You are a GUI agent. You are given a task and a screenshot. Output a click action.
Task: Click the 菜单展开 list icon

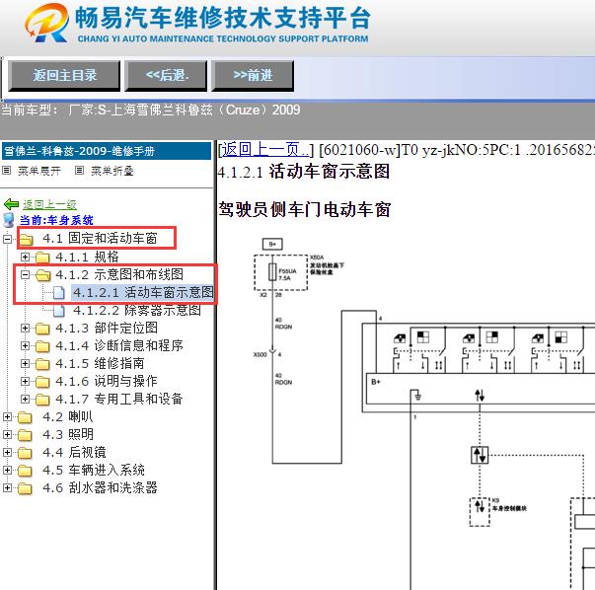(x=6, y=171)
